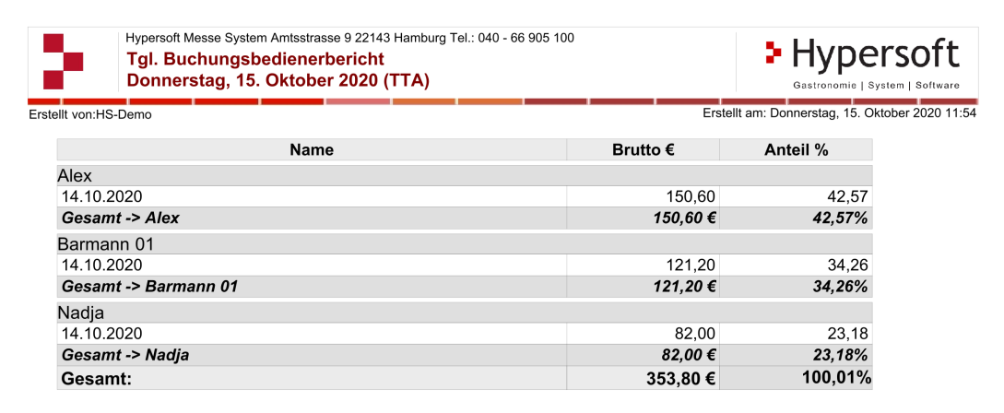Click the Name column header

pos(312,149)
